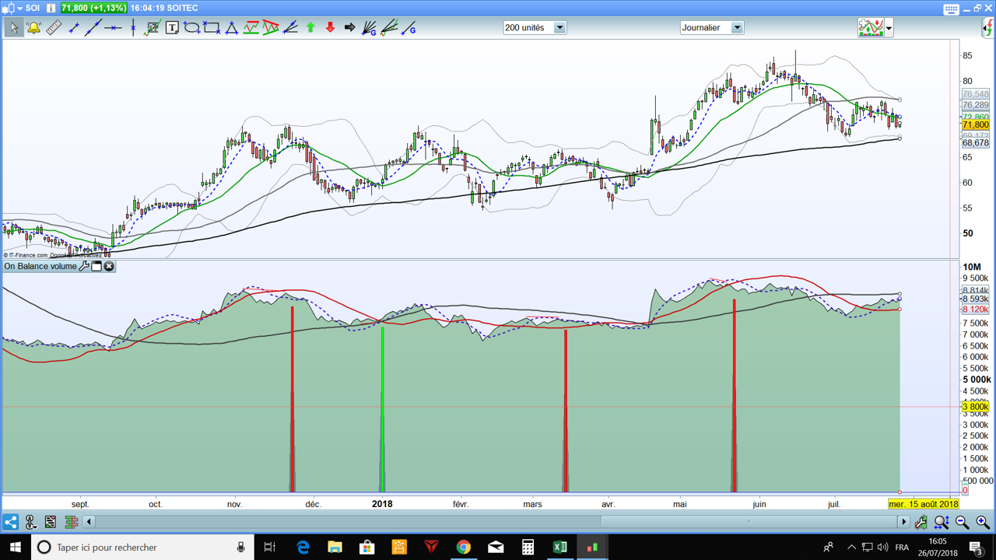Open the add indicator button
996x560 pixels.
point(871,28)
